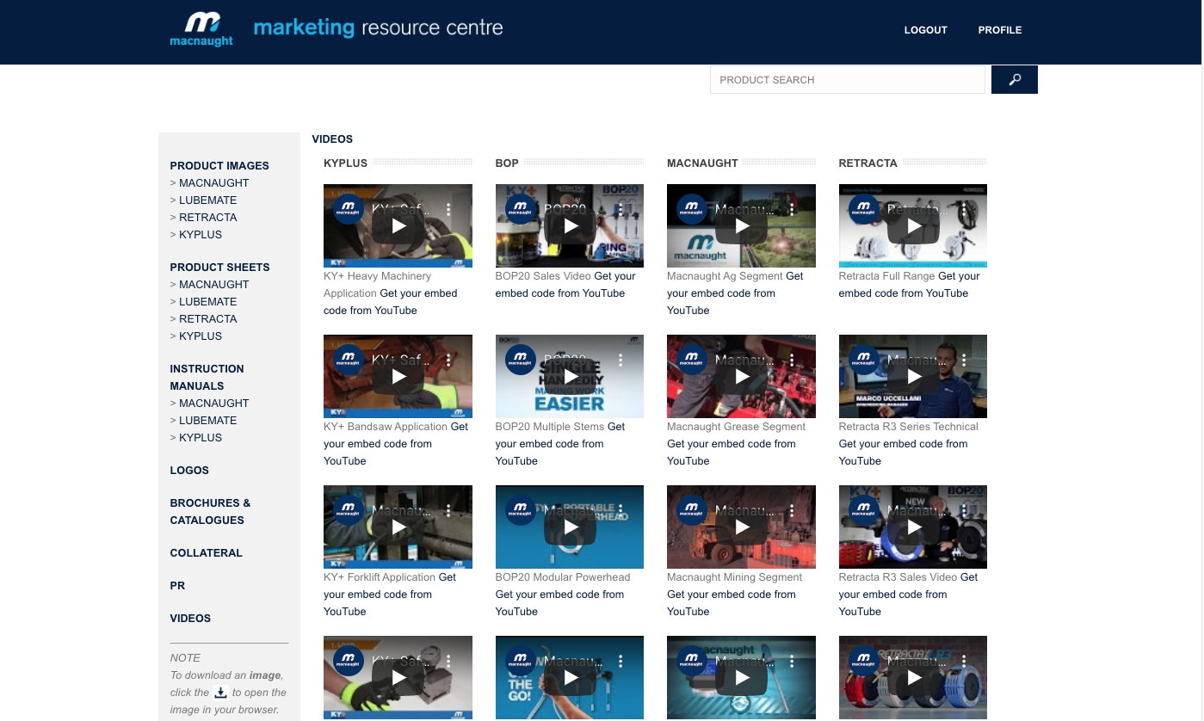Open PROFILE from the top navigation
Viewport: 1204px width, 721px height.
pos(999,30)
